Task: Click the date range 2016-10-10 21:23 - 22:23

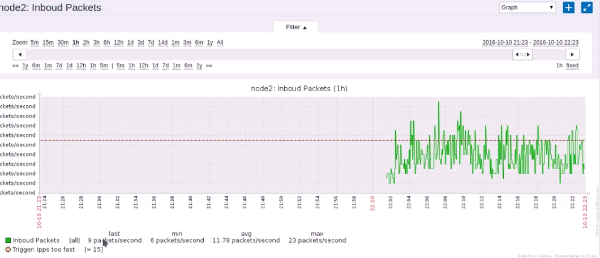Action: pyautogui.click(x=530, y=42)
